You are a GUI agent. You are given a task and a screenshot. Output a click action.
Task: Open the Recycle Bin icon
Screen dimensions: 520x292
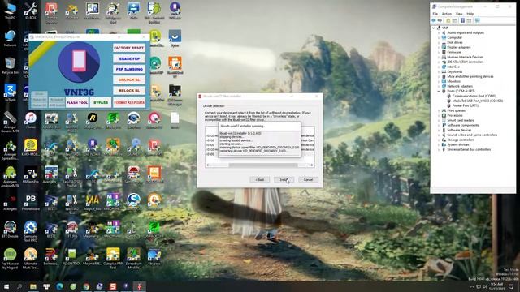10,66
